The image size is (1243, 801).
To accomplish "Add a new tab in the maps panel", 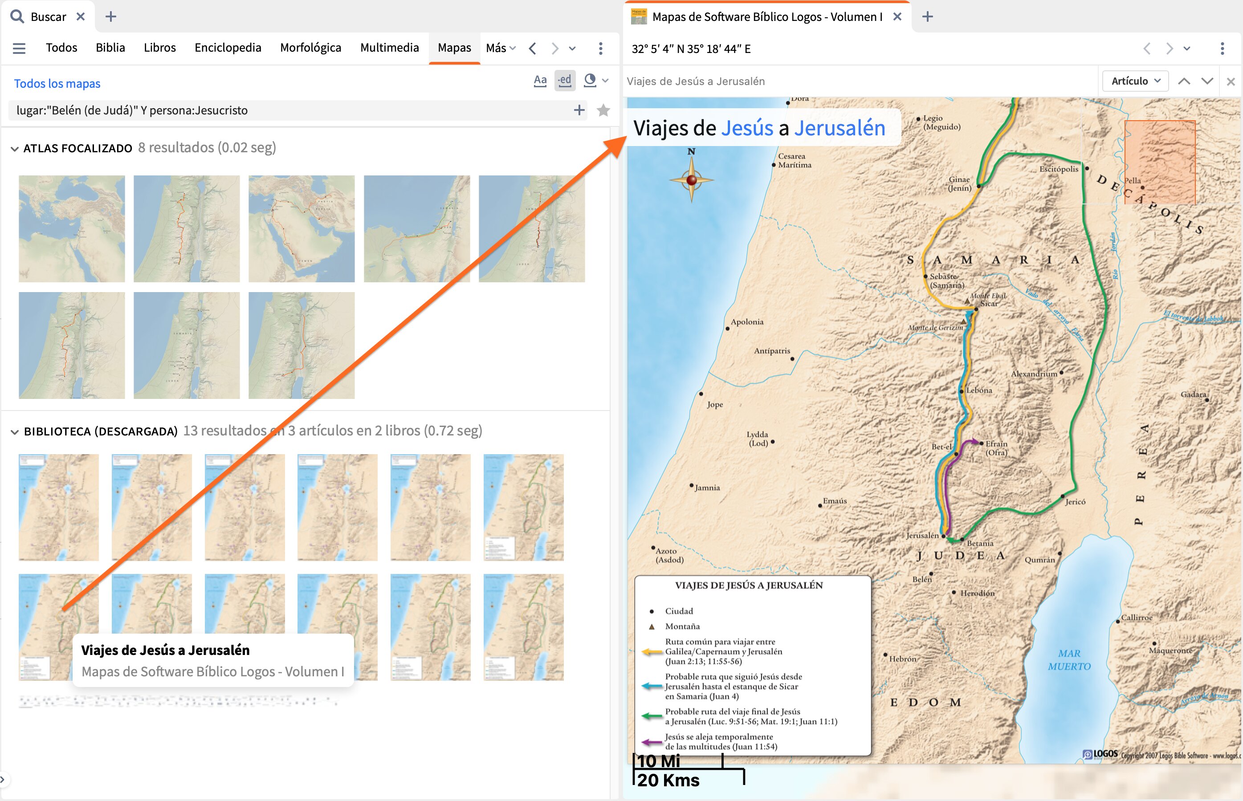I will tap(927, 16).
